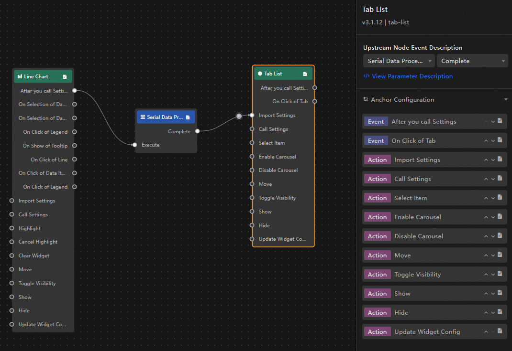The height and width of the screenshot is (351, 512).
Task: Click On Click of Line output port
Action: tap(75, 160)
